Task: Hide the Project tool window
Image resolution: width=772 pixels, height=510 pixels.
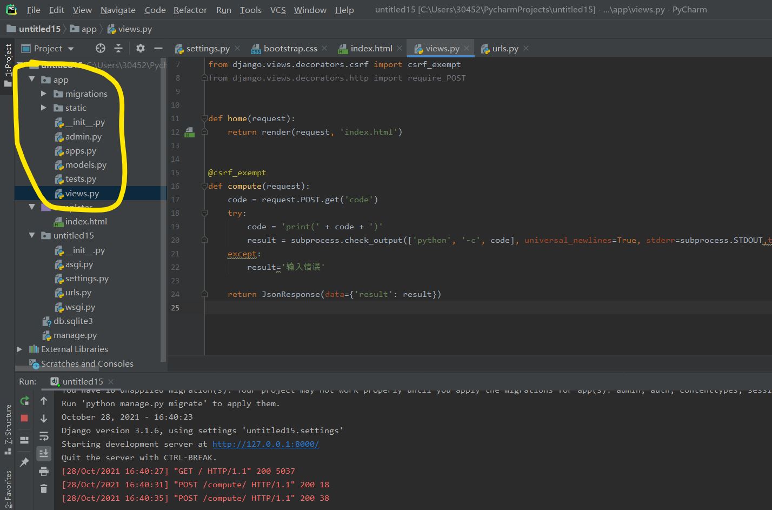Action: (x=158, y=49)
